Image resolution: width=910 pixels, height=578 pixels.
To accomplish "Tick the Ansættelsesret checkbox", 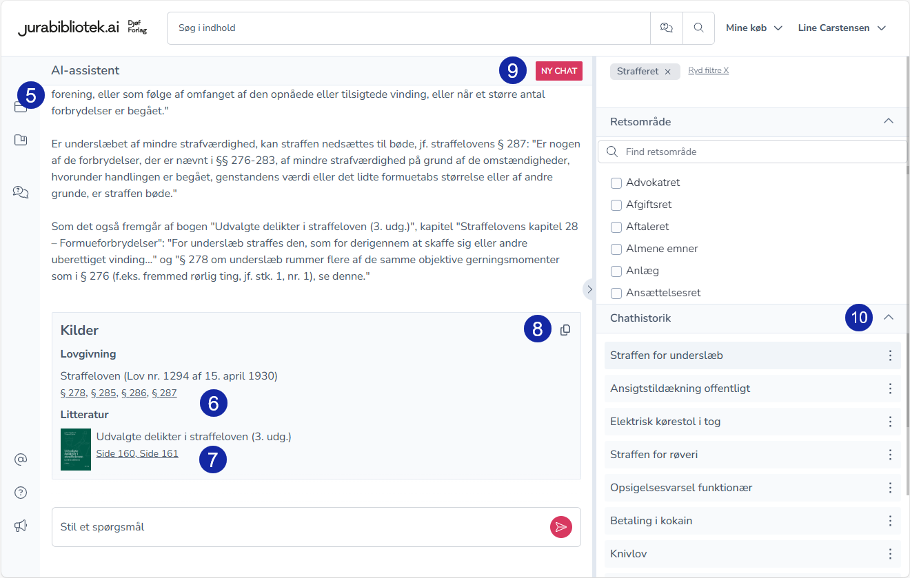I will 616,293.
